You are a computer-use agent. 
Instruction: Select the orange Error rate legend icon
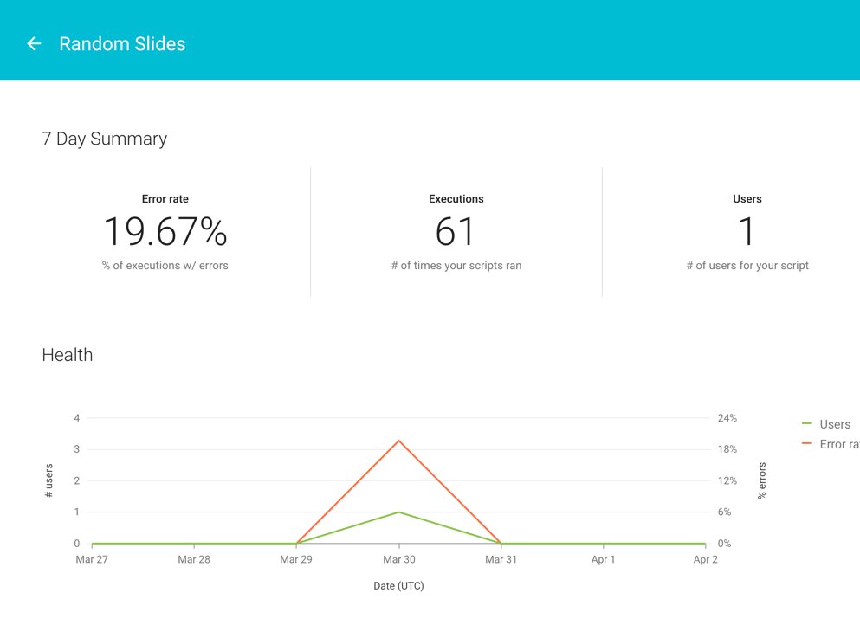[805, 444]
